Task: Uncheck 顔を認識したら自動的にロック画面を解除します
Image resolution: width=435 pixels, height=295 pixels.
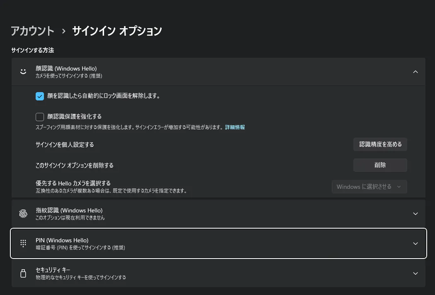Action: click(x=39, y=96)
